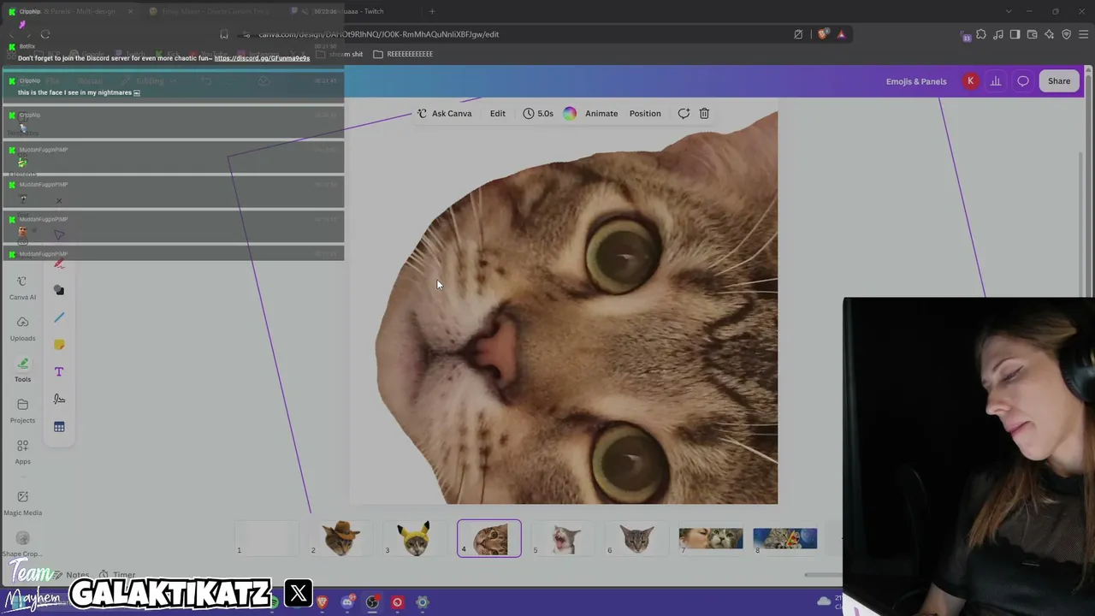Viewport: 1095px width, 616px height.
Task: Open the Brave VPN shield icon
Action: 1066,34
